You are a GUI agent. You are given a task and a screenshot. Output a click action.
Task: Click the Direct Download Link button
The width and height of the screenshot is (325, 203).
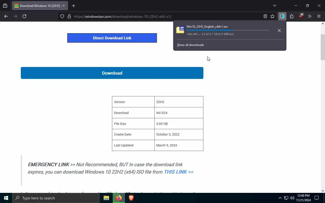pyautogui.click(x=112, y=38)
